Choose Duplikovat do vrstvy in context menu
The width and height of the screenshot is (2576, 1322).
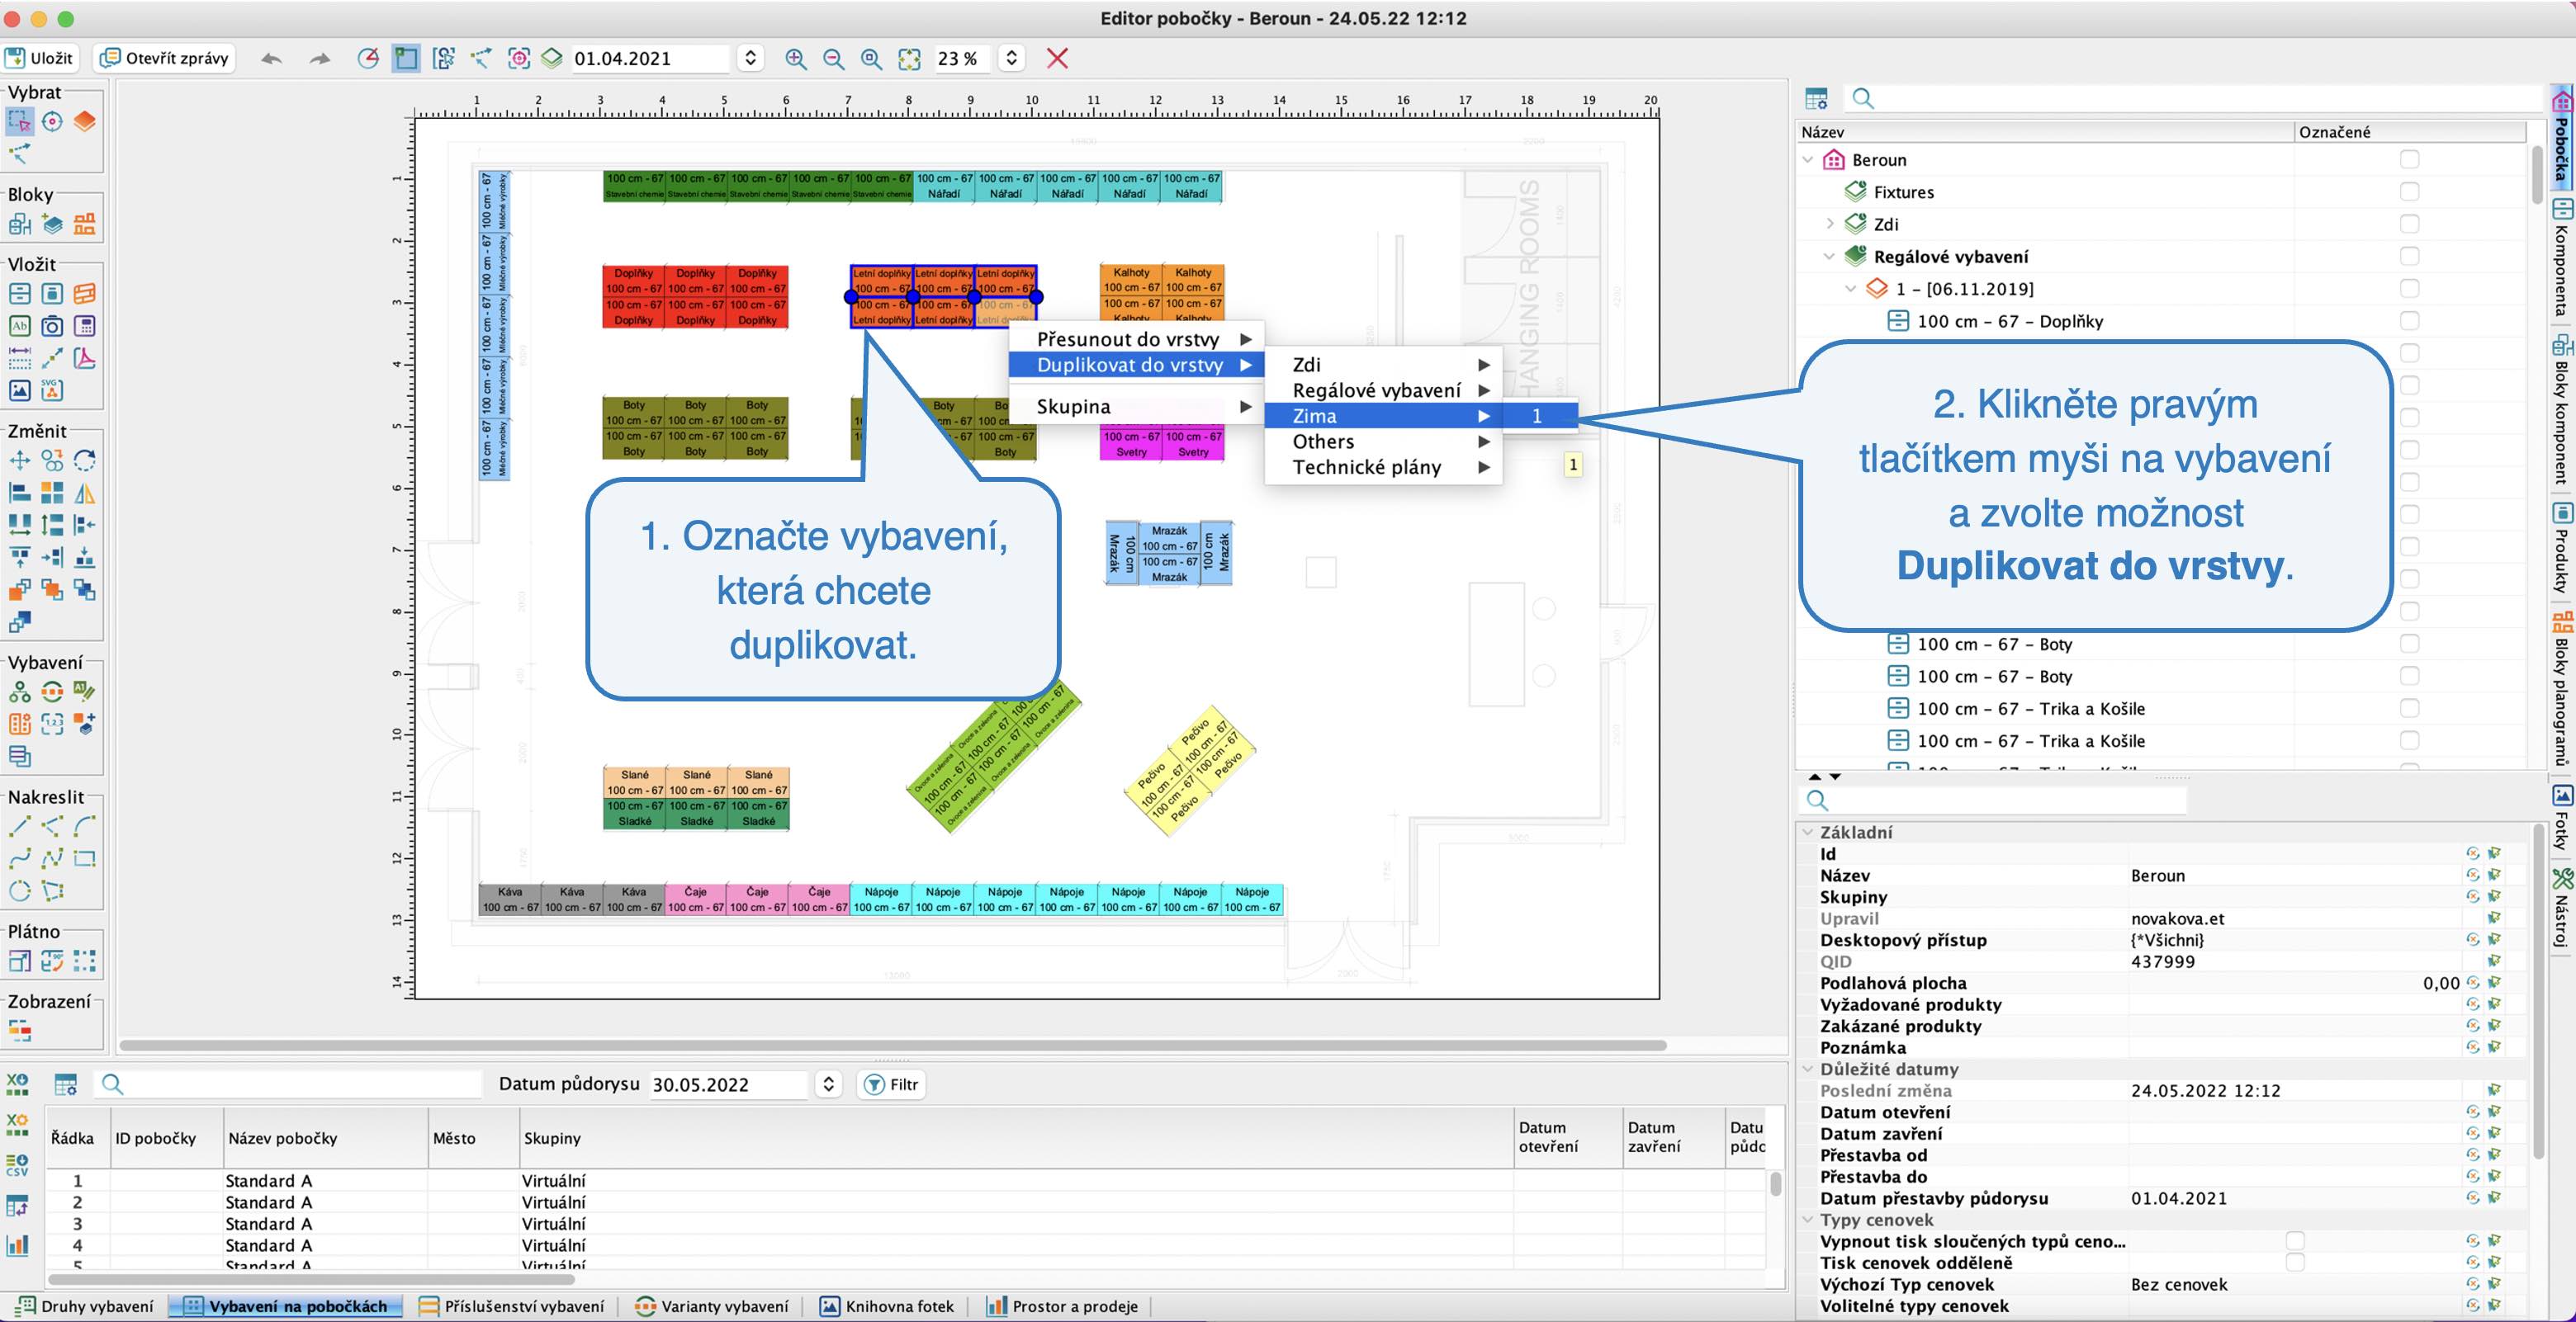pos(1136,365)
